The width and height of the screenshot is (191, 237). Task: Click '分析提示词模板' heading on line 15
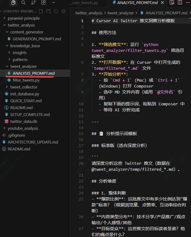tap(122, 134)
